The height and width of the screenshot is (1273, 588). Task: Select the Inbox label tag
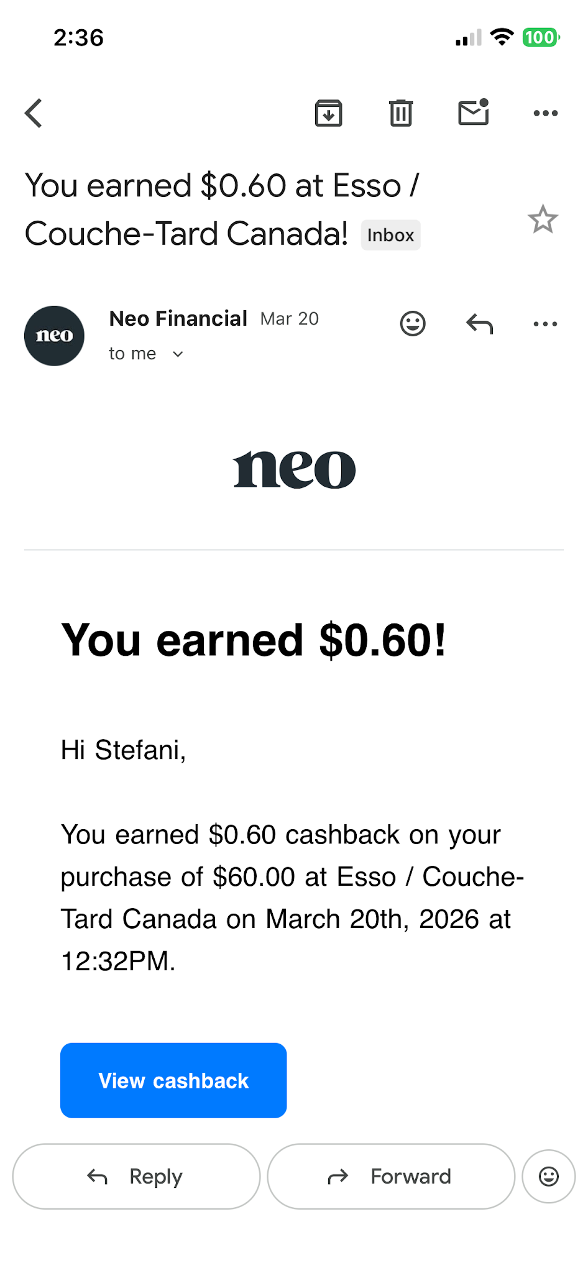[x=390, y=235]
